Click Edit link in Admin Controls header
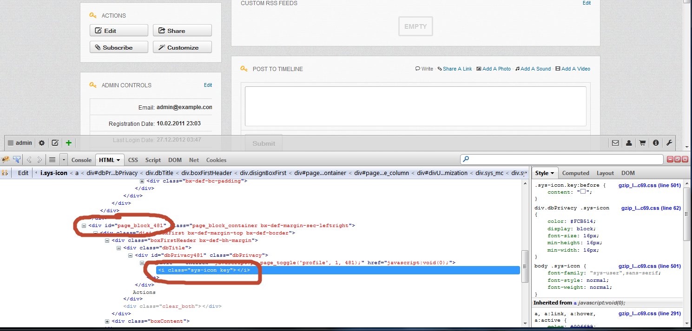The image size is (692, 331). pyautogui.click(x=208, y=85)
